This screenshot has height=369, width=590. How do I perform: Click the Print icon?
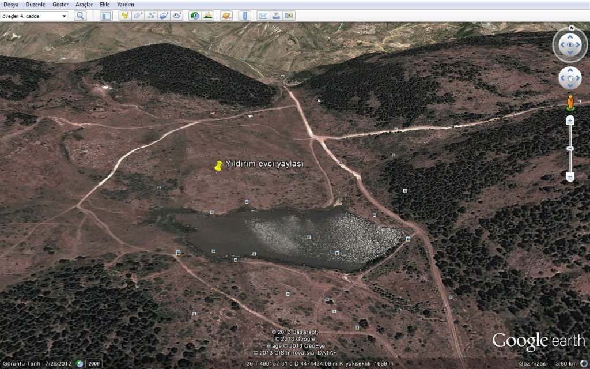[x=276, y=16]
